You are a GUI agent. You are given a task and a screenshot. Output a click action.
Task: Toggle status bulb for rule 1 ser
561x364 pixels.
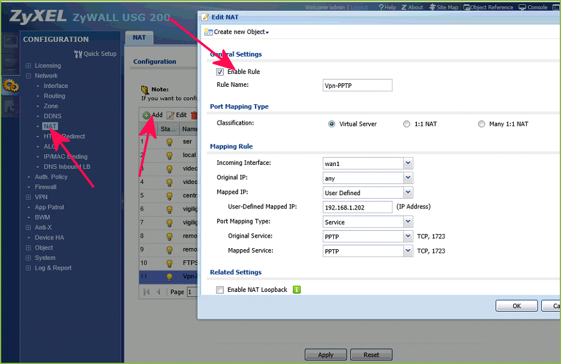170,142
